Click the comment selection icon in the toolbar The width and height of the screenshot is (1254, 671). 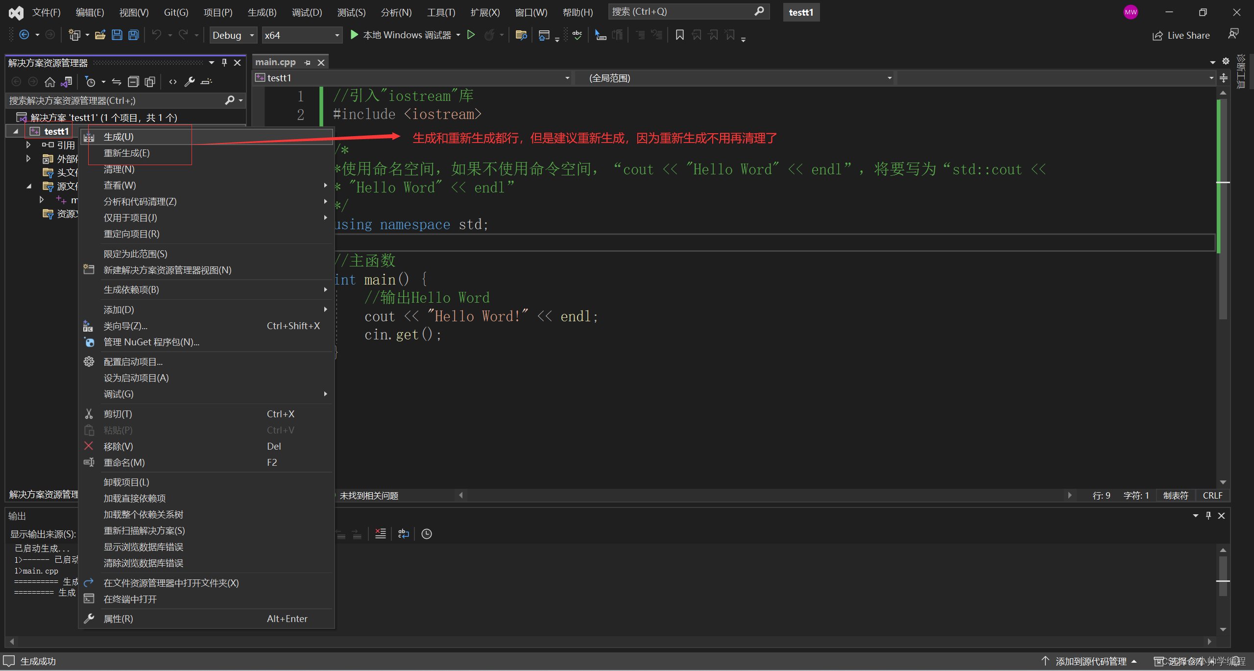tap(640, 35)
